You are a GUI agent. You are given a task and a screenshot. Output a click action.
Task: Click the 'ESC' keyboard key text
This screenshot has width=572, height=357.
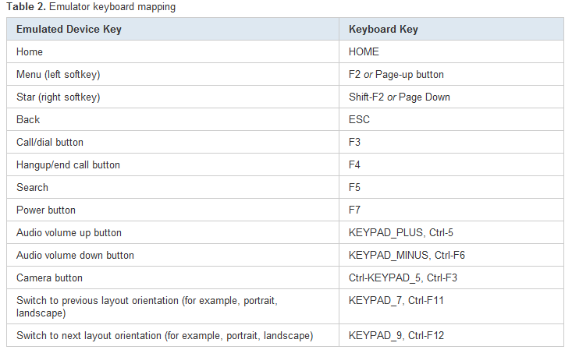click(x=359, y=120)
